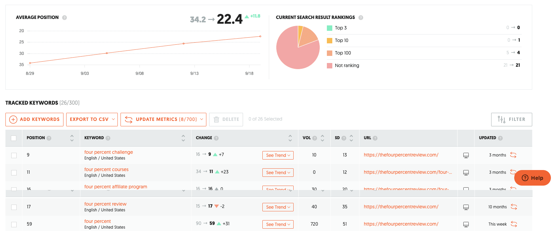Open the four percent courses keyword link
Image resolution: width=557 pixels, height=231 pixels.
(x=106, y=170)
